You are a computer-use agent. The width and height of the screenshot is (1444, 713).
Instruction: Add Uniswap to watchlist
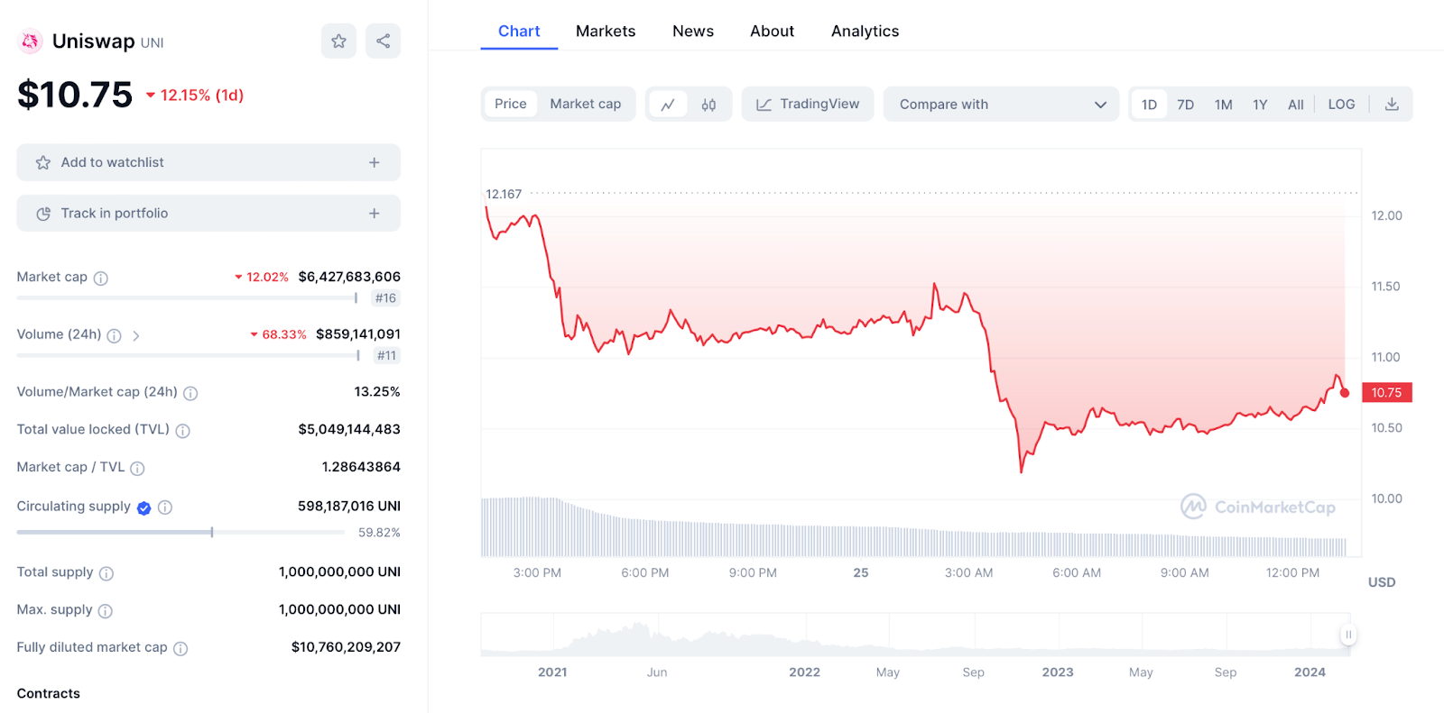[x=208, y=162]
